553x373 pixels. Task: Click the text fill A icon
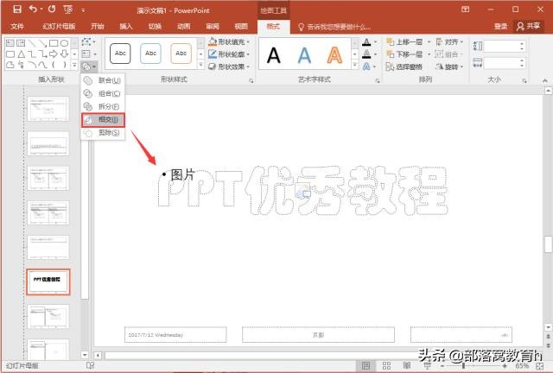coord(366,42)
